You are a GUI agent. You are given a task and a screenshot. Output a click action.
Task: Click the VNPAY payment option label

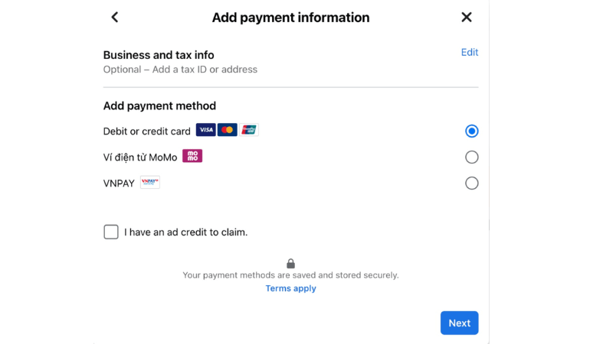(x=119, y=183)
